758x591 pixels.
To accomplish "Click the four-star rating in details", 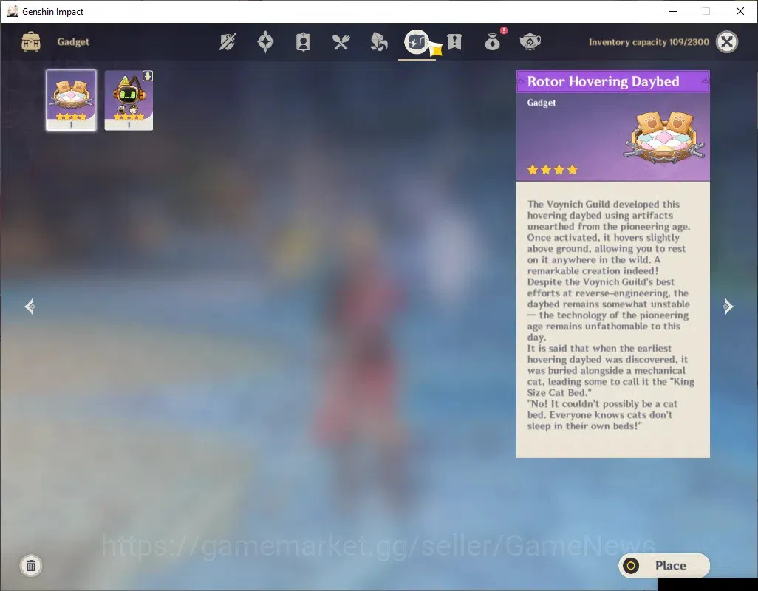I will coord(553,170).
